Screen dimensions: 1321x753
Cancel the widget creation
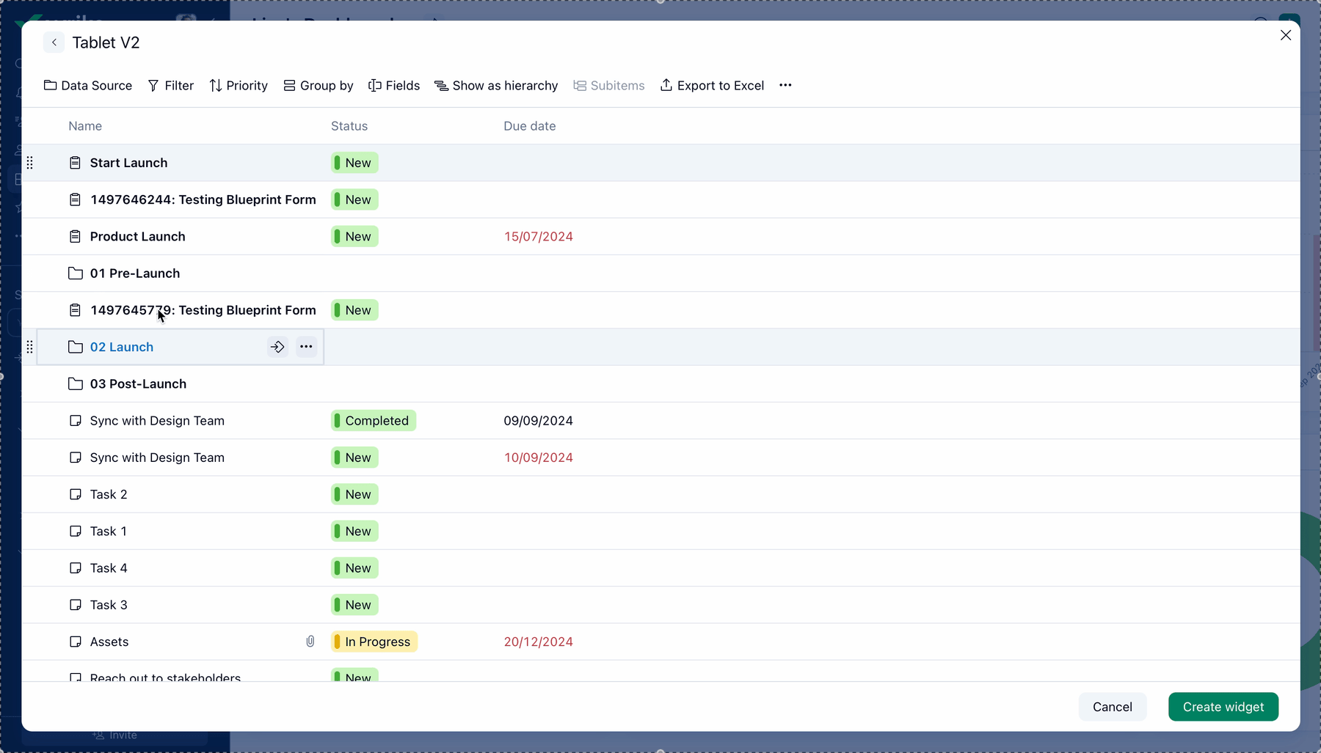tap(1112, 707)
